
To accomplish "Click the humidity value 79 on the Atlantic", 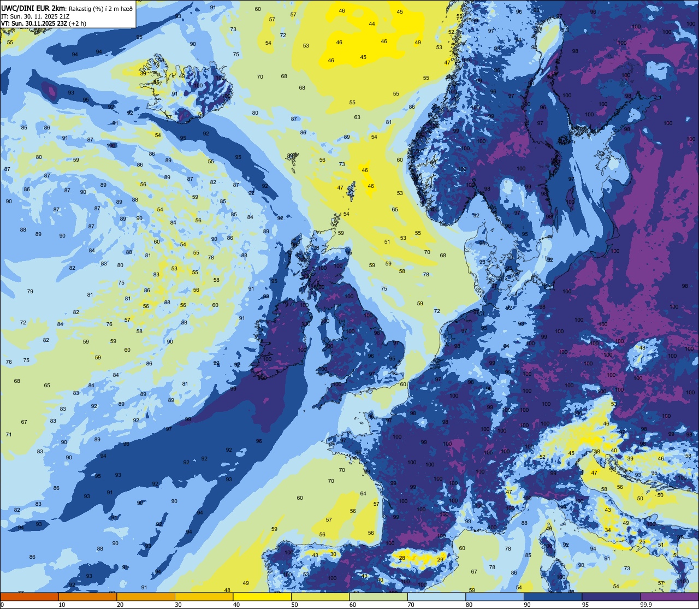I will [x=30, y=292].
